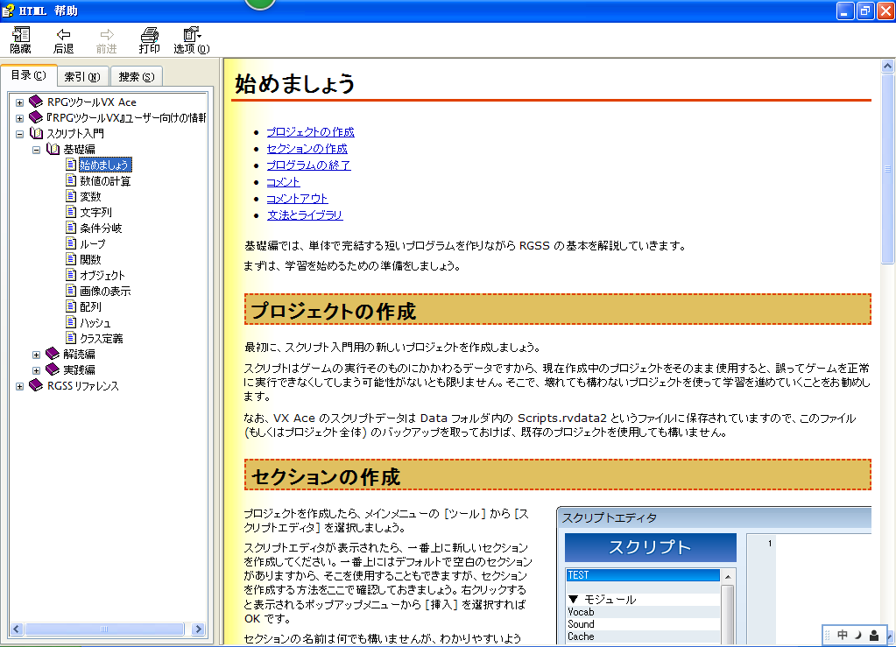Click open-book icon beside スクリプト入門

tap(36, 134)
